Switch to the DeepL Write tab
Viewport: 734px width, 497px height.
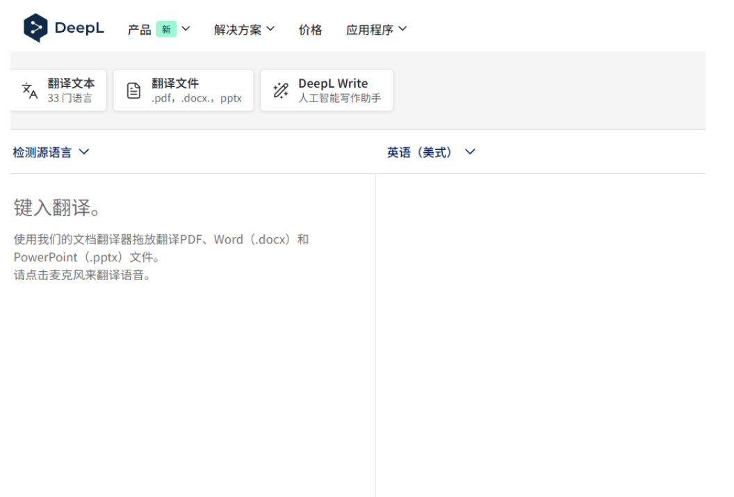point(327,90)
